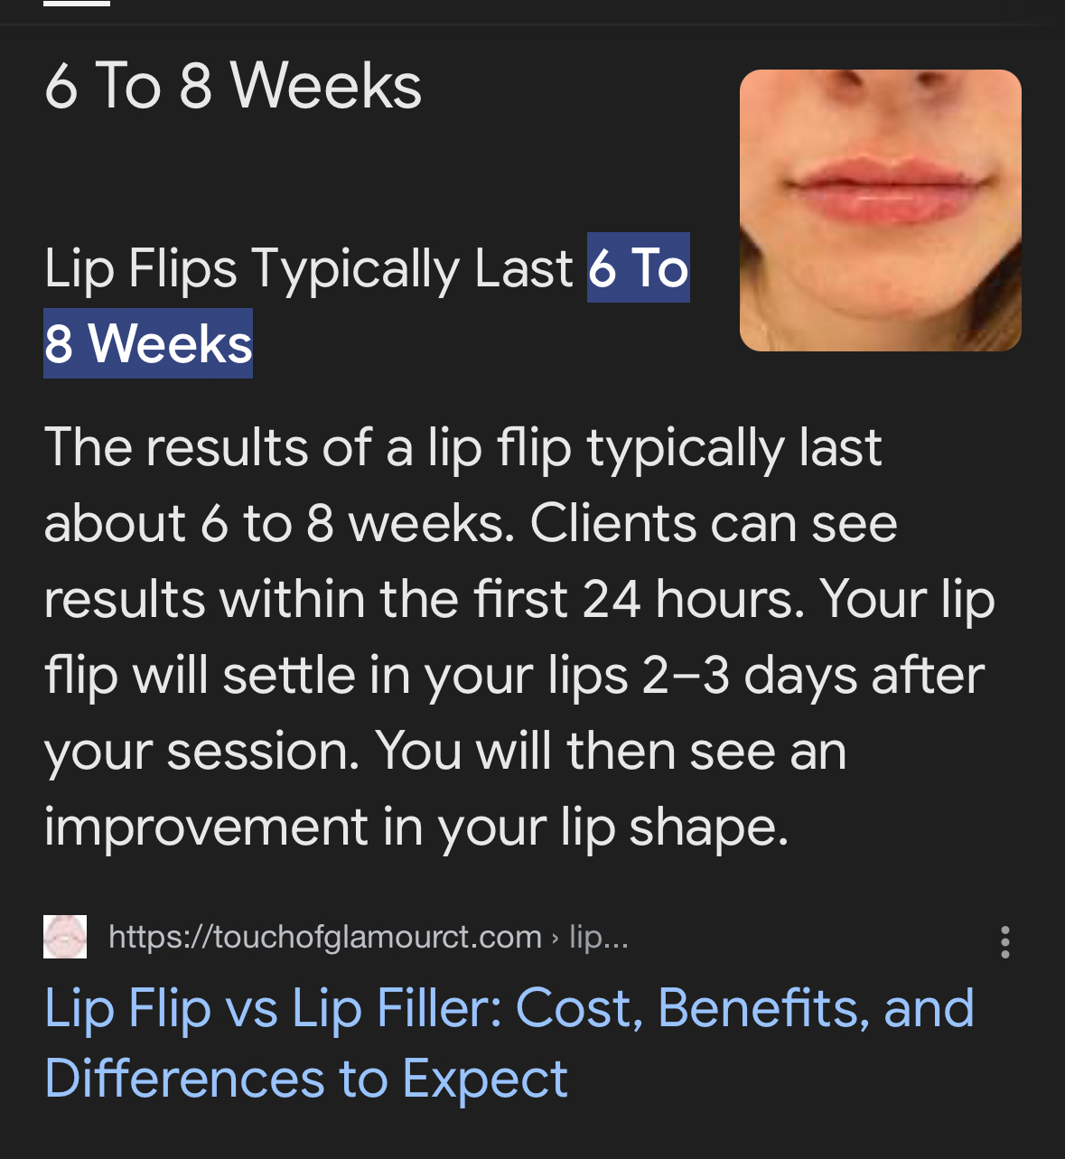The height and width of the screenshot is (1159, 1065).
Task: Click the highlighted '8 Weeks' text
Action: (148, 344)
